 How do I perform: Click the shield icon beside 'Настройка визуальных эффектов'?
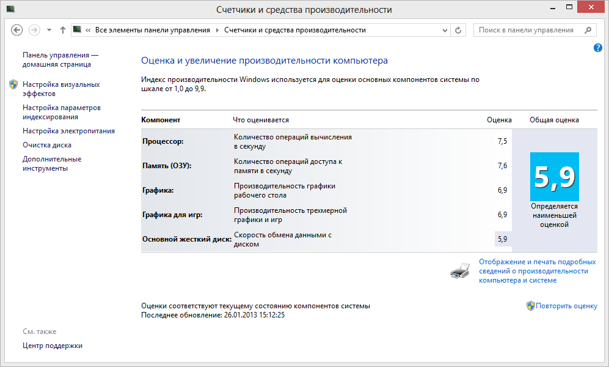(x=13, y=84)
